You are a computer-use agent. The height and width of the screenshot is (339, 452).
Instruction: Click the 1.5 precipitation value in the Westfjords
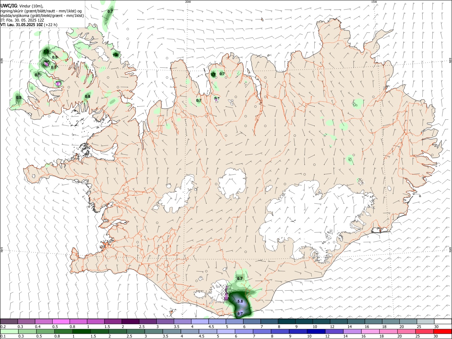pyautogui.click(x=46, y=52)
